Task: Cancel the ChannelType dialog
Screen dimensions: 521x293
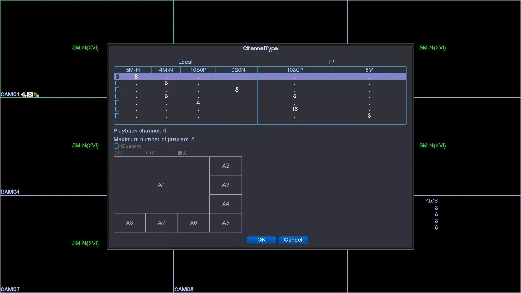Action: tap(293, 240)
